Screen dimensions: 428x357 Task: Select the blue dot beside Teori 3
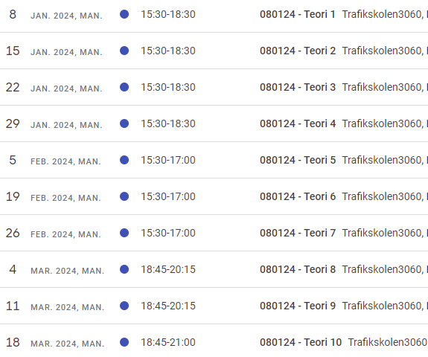(124, 87)
